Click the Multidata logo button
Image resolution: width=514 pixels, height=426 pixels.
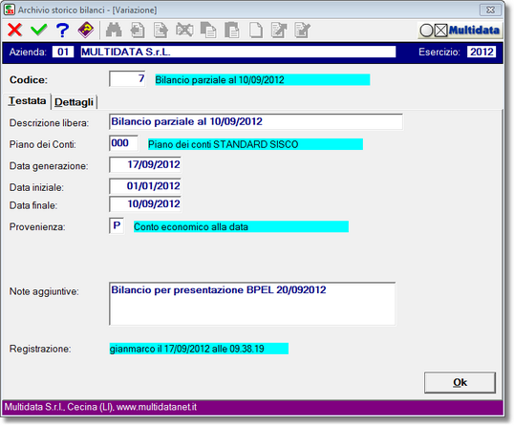(460, 31)
